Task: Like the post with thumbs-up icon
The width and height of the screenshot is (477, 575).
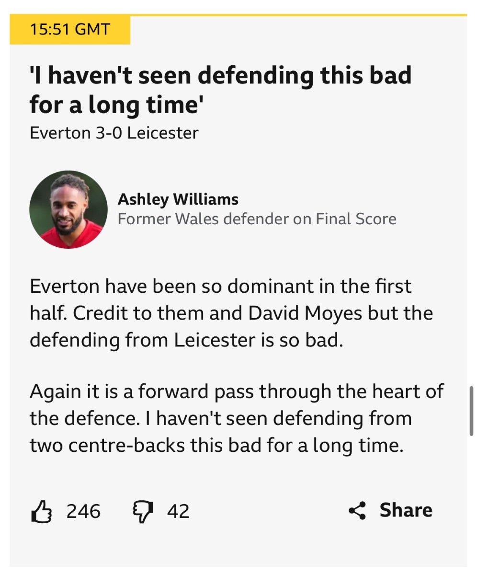Action: (x=41, y=511)
